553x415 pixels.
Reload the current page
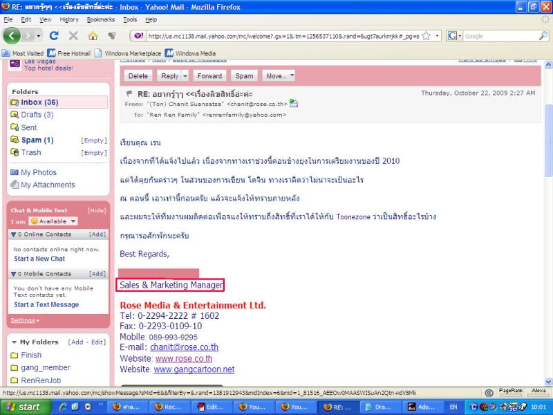(54, 36)
